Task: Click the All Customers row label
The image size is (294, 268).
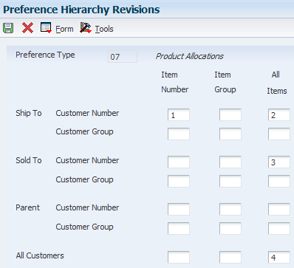Action: click(40, 255)
